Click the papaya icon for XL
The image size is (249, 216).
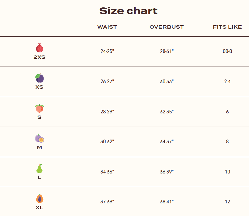point(40,198)
